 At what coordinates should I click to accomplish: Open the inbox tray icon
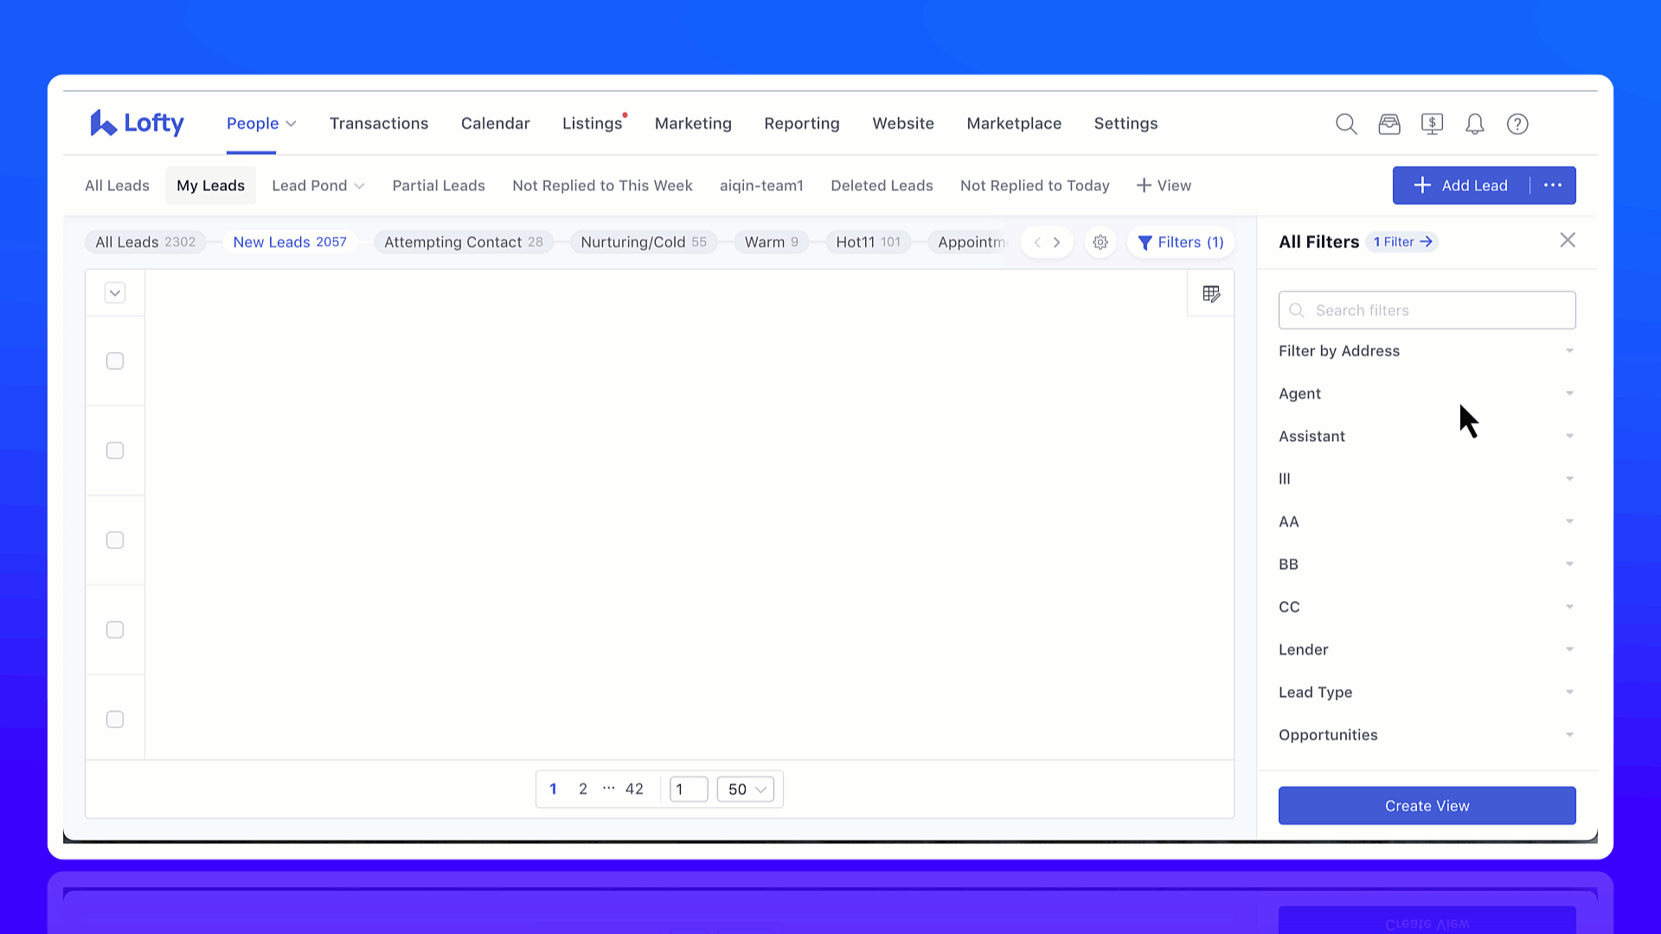1389,124
